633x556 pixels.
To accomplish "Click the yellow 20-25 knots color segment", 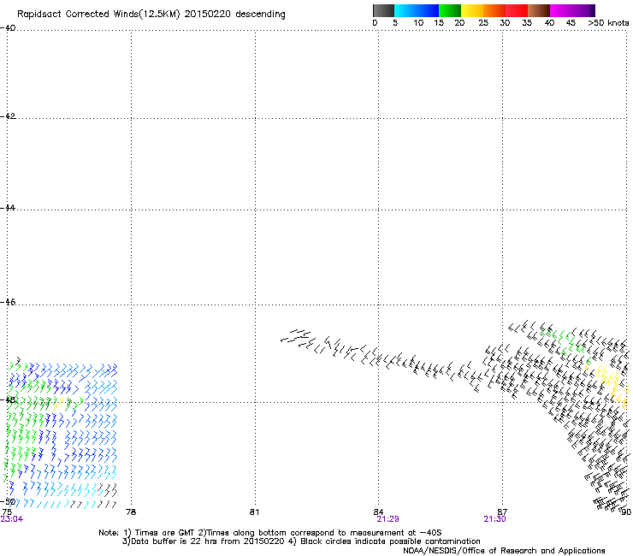I will [x=471, y=10].
